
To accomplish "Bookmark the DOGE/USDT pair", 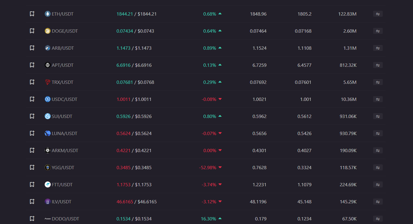I will 32,31.
